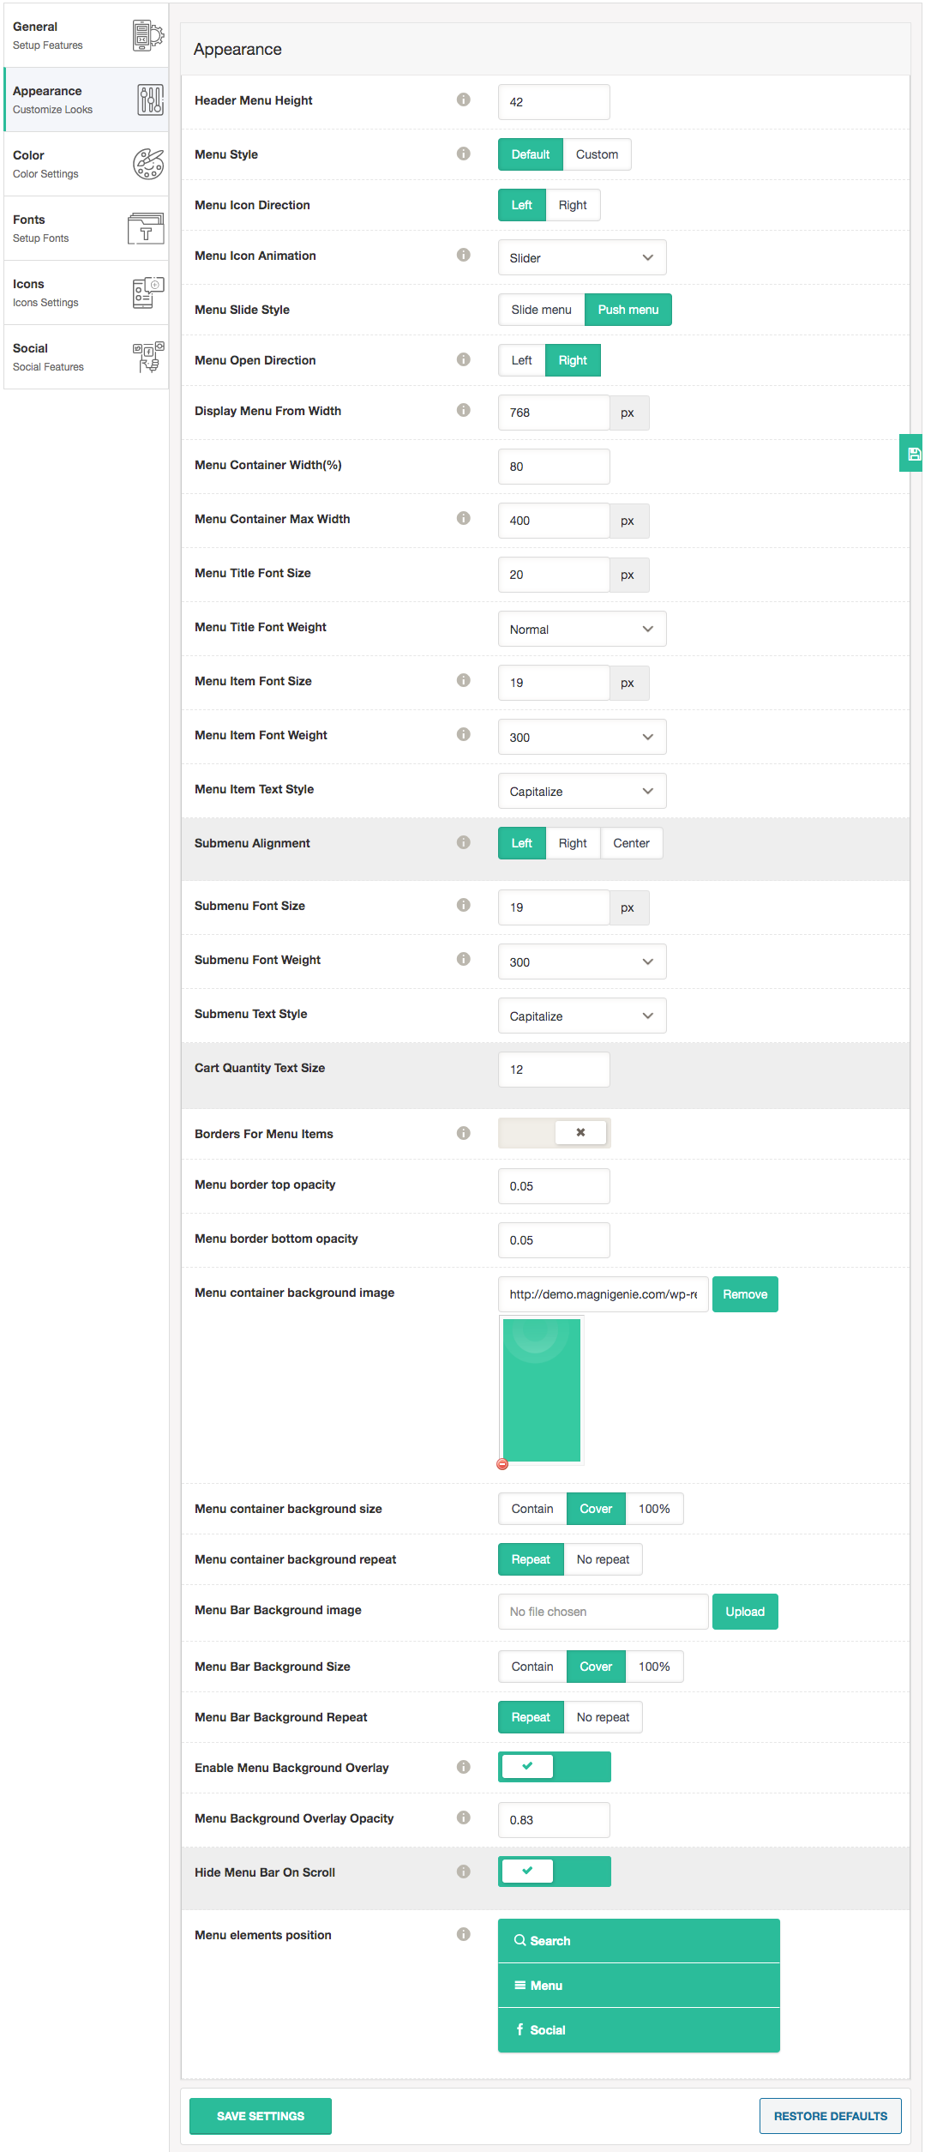Screen dimensions: 925x2152
Task: Click info icon for Display Menu From Width
Action: tap(464, 410)
